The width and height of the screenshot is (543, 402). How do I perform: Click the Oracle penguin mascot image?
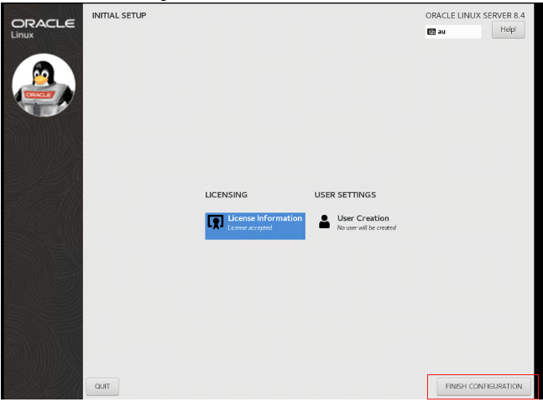click(x=44, y=85)
